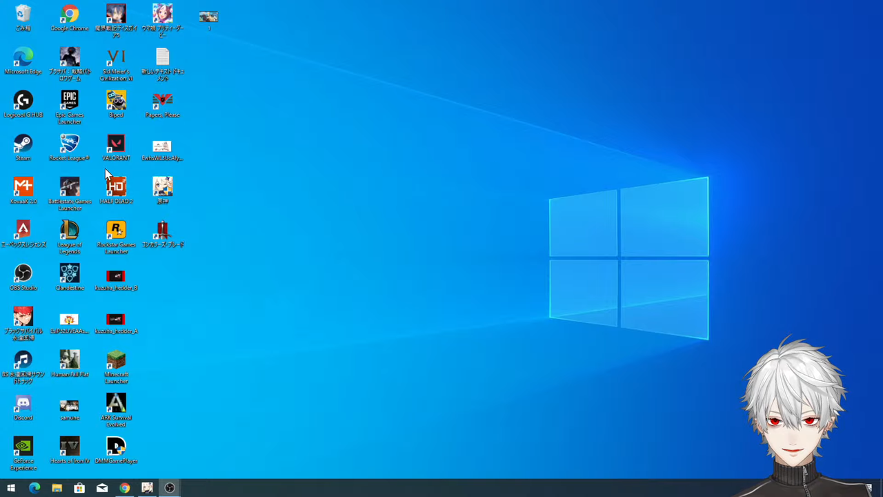Open Microsoft Edge from the taskbar

click(34, 488)
